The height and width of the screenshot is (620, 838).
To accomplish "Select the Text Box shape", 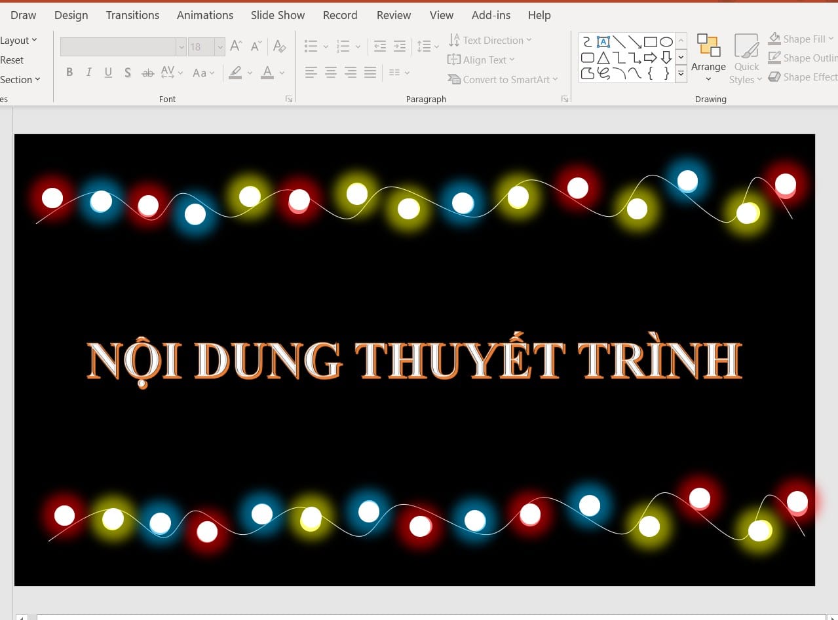I will (x=603, y=42).
